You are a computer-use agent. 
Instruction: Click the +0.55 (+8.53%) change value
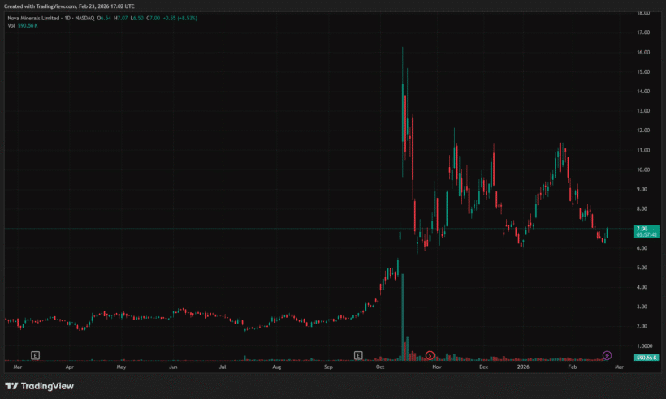coord(180,18)
